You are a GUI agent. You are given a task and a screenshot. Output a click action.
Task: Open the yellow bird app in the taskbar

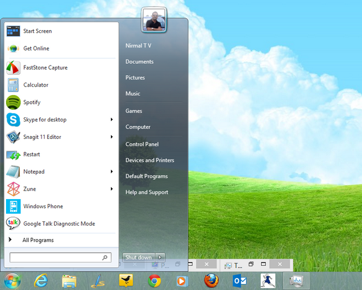click(x=126, y=280)
